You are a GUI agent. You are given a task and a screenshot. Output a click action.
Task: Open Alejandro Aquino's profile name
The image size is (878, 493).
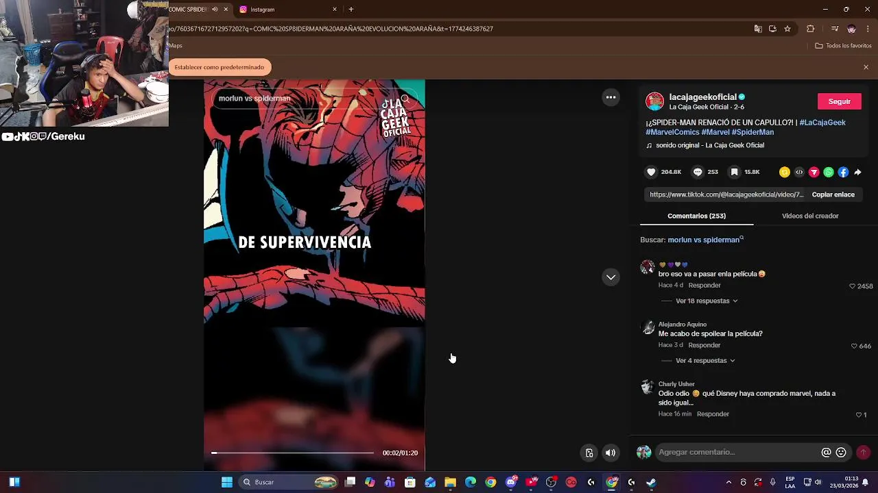click(x=682, y=325)
